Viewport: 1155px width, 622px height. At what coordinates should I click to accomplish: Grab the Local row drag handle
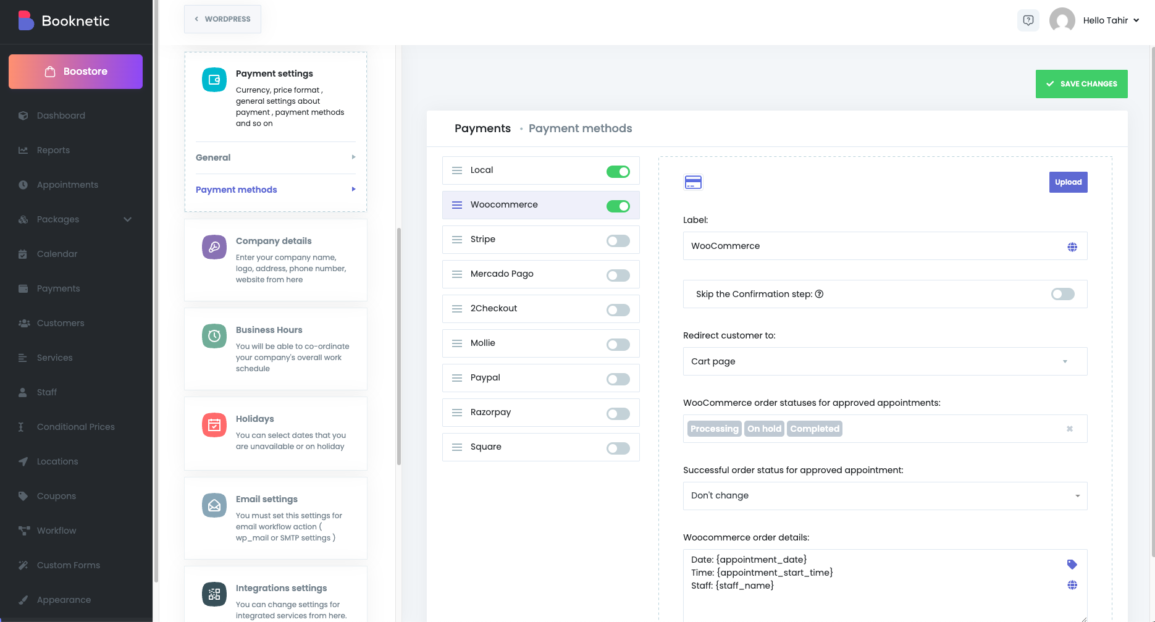coord(457,170)
